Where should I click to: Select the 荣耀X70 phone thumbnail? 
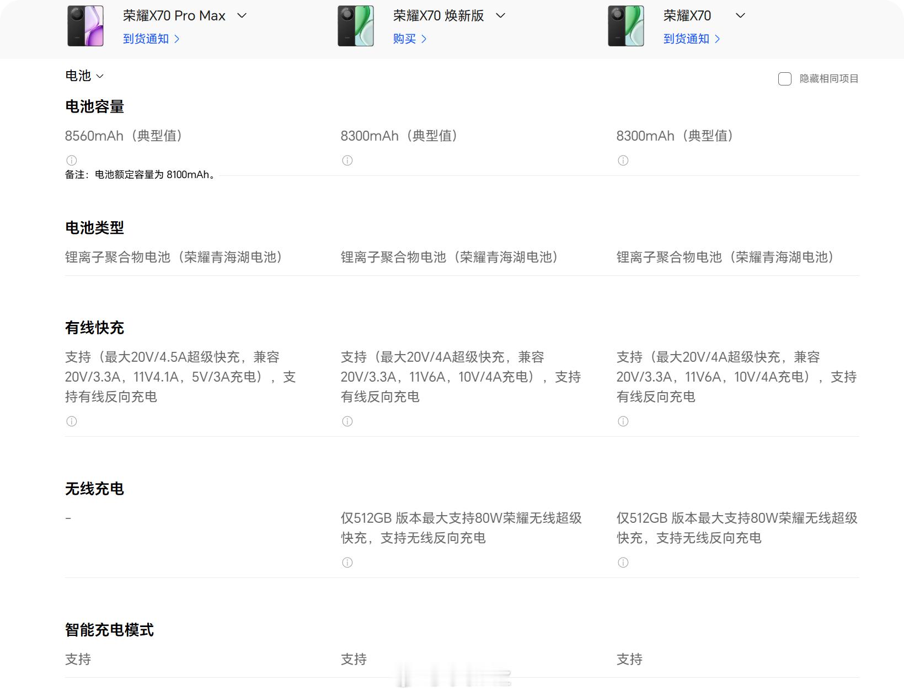click(626, 26)
